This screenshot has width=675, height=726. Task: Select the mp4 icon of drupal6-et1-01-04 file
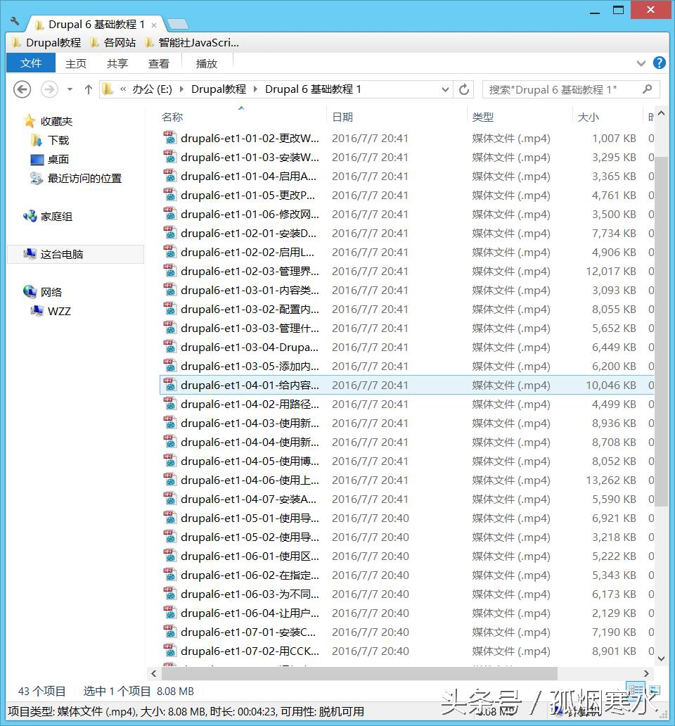[169, 176]
